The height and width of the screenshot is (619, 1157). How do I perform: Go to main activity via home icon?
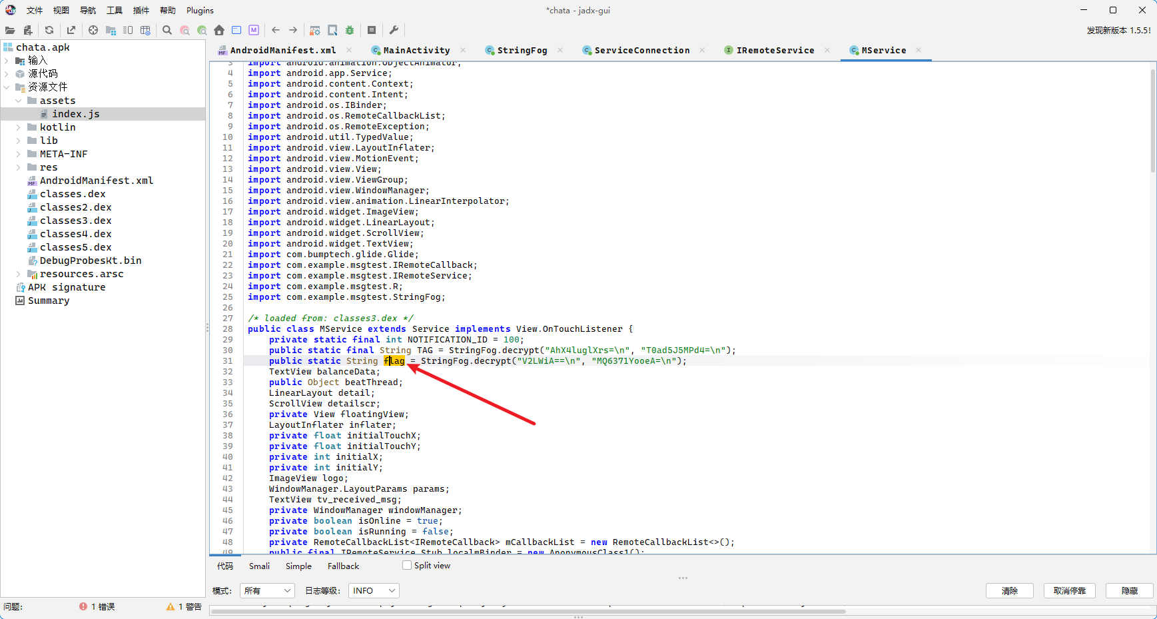tap(219, 30)
